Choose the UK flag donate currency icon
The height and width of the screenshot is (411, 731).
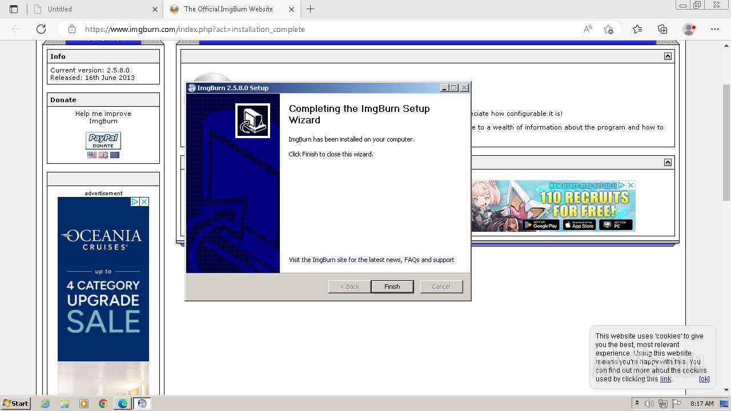click(x=103, y=155)
